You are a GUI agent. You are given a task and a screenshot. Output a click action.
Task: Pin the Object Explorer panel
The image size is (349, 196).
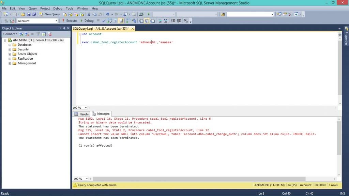coord(64,28)
